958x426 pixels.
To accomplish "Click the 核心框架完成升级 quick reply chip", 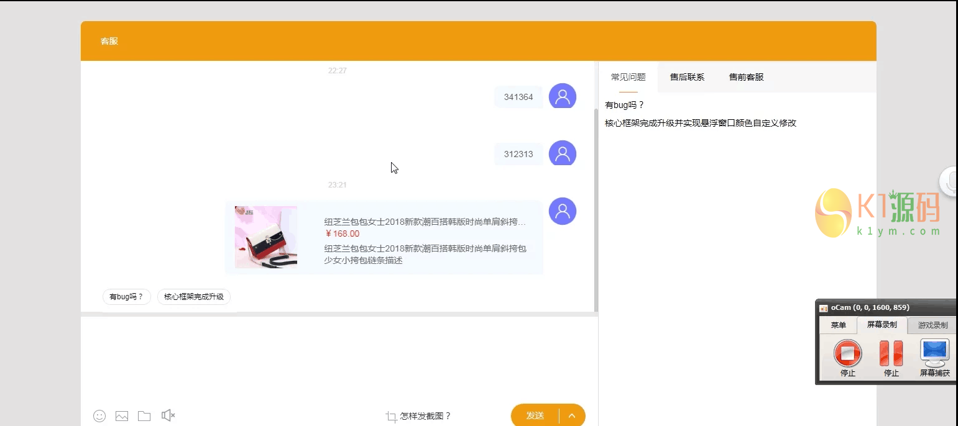I will coord(193,297).
